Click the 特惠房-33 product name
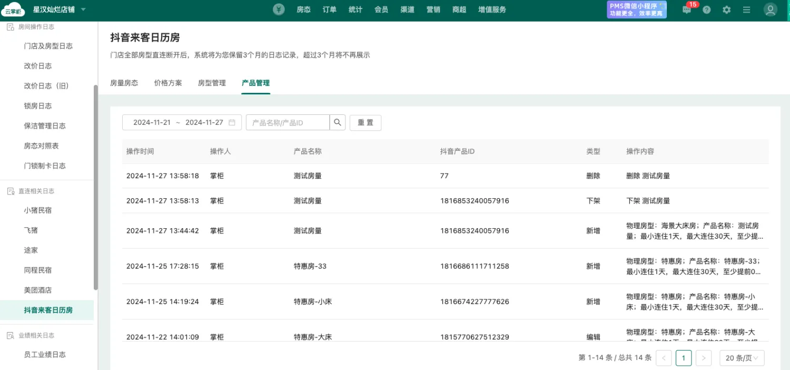790x370 pixels. (310, 266)
